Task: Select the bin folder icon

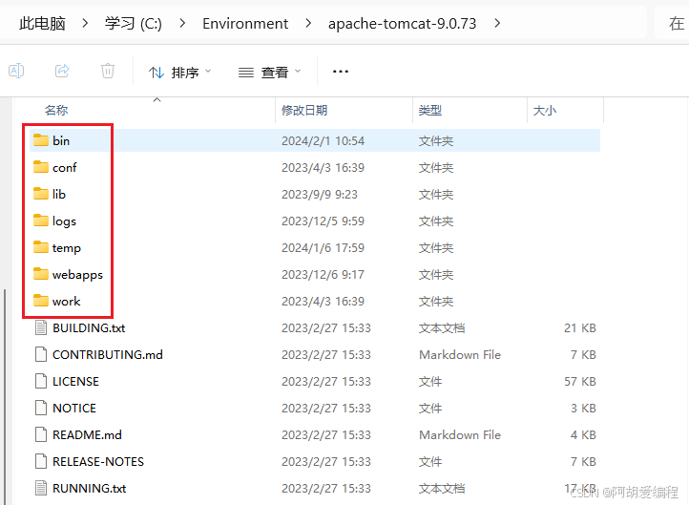Action: coord(41,140)
